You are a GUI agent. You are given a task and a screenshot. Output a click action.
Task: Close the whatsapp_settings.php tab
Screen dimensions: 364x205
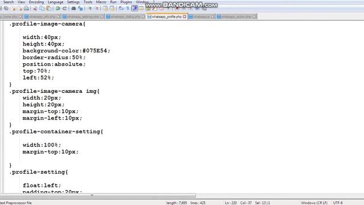pos(102,17)
